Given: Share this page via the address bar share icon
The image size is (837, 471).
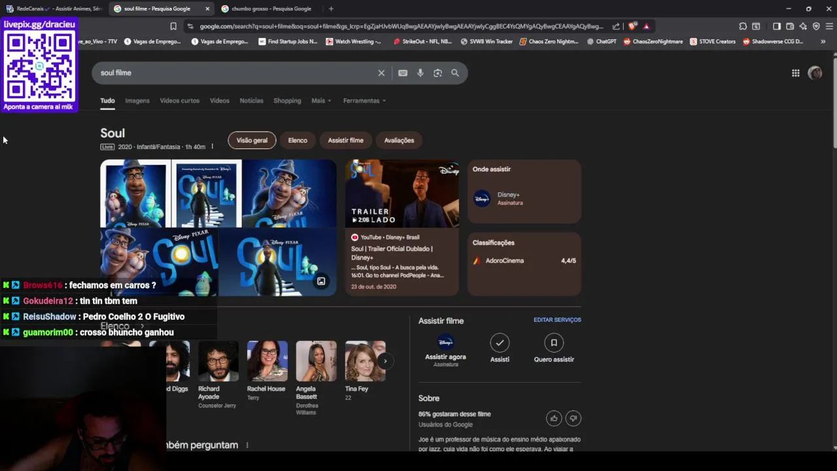Looking at the screenshot, I should pos(616,26).
